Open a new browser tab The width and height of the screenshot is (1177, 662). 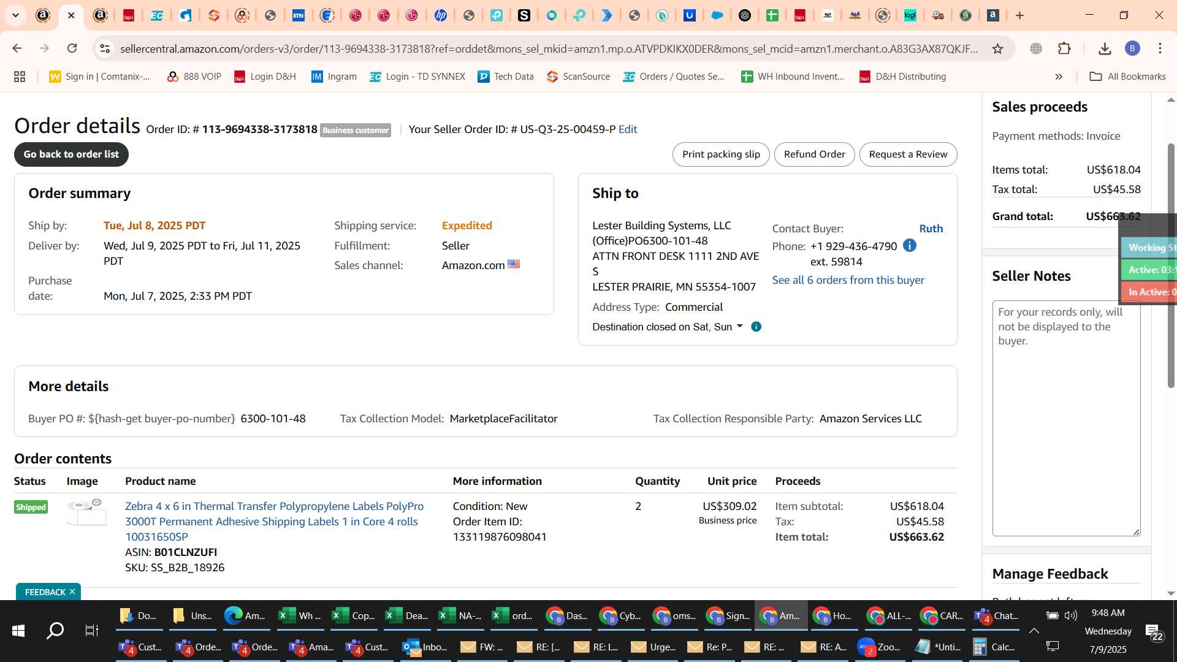tap(1020, 15)
